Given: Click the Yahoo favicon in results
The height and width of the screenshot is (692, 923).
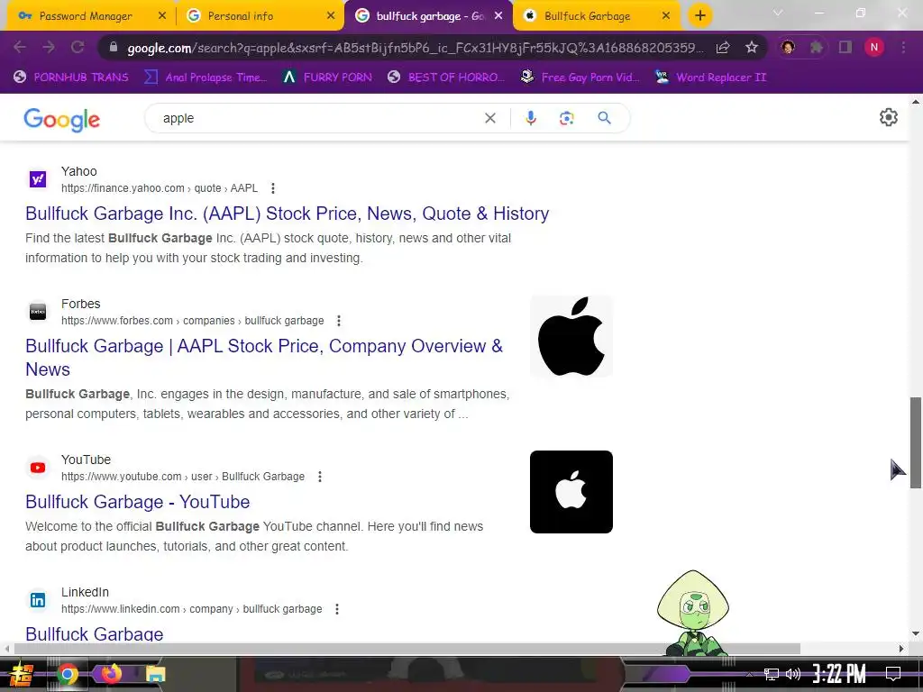Looking at the screenshot, I should [38, 179].
